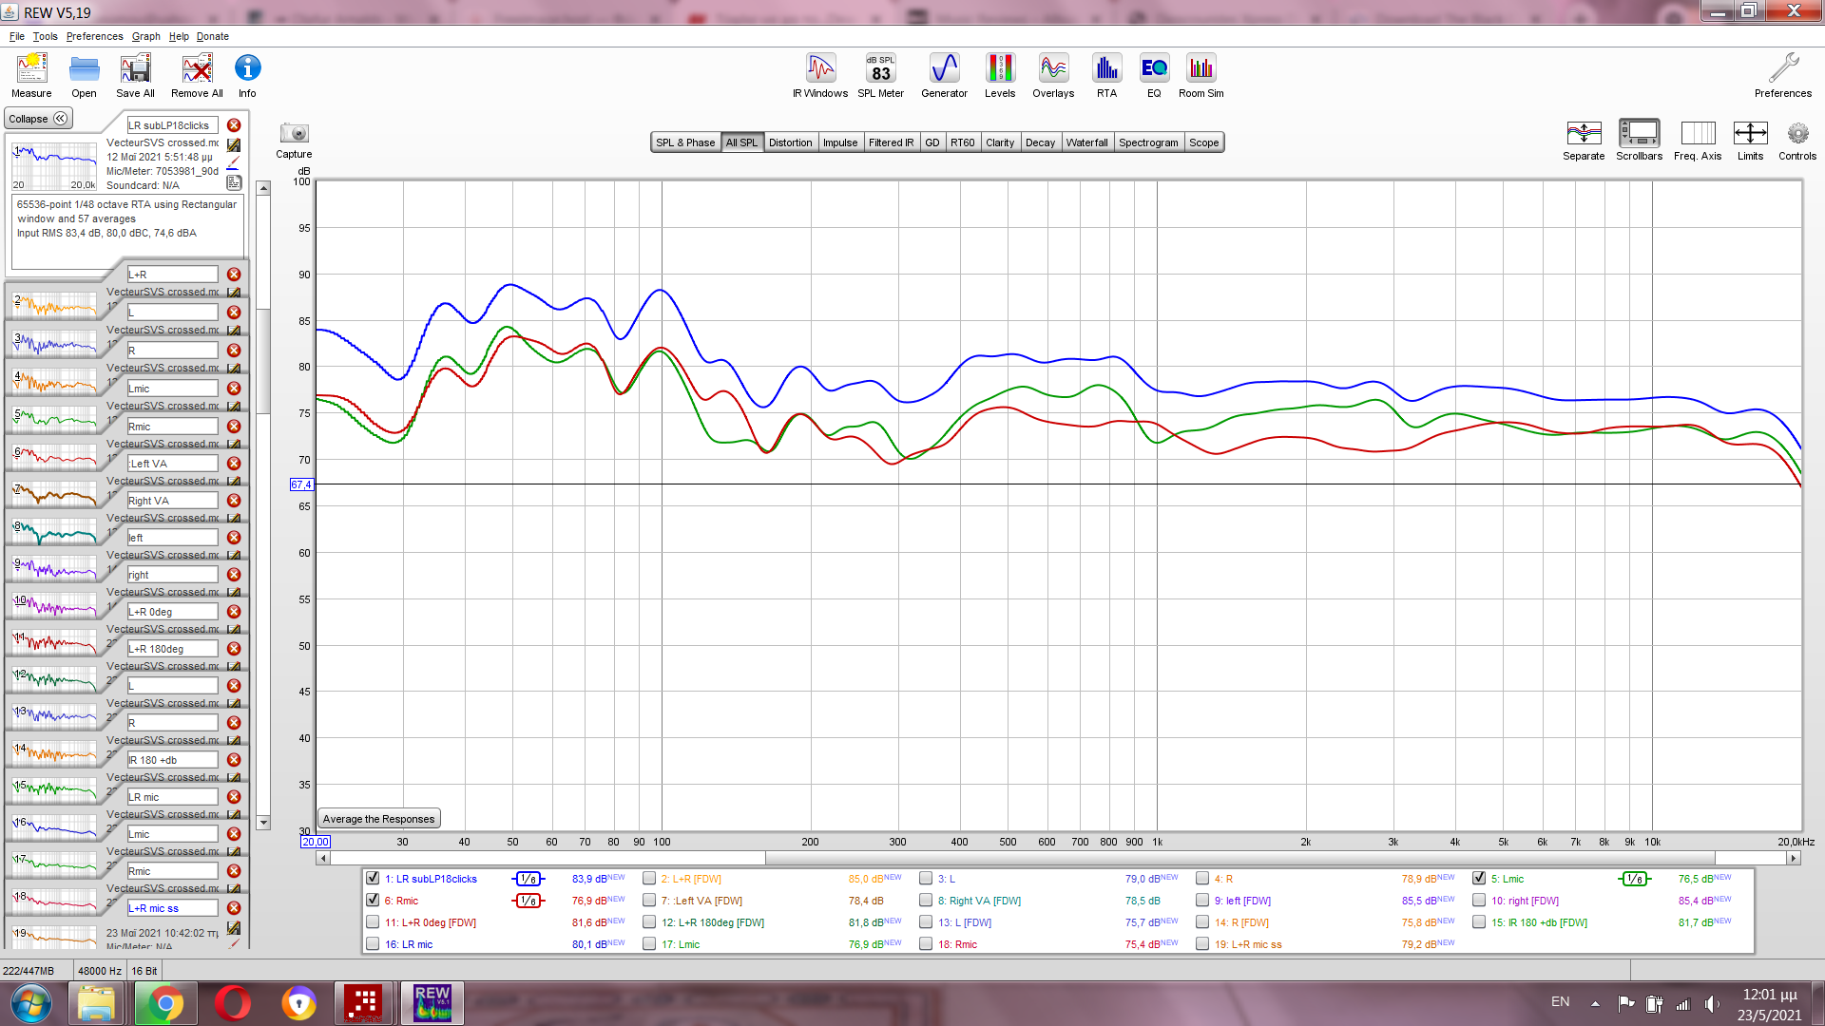Open smoothing selector for 6: Rmic
Image resolution: width=1825 pixels, height=1026 pixels.
[x=528, y=901]
